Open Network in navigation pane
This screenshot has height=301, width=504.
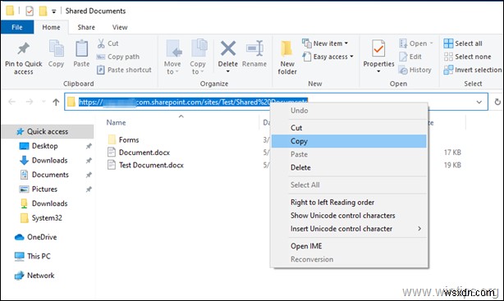pyautogui.click(x=34, y=276)
